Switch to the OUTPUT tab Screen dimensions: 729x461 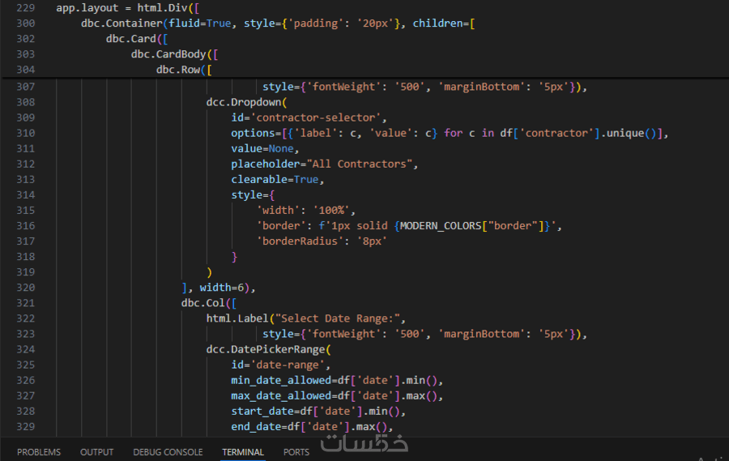[x=96, y=452]
